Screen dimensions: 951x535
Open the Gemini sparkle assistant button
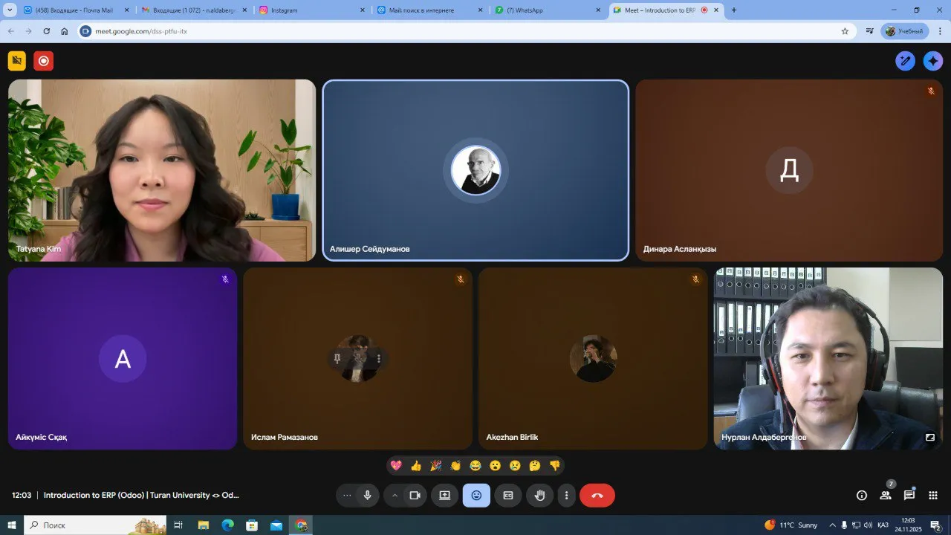(933, 61)
